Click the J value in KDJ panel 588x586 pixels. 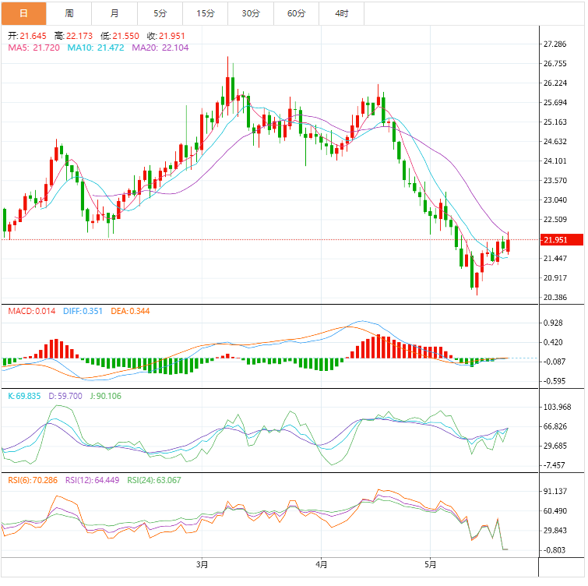(x=106, y=396)
